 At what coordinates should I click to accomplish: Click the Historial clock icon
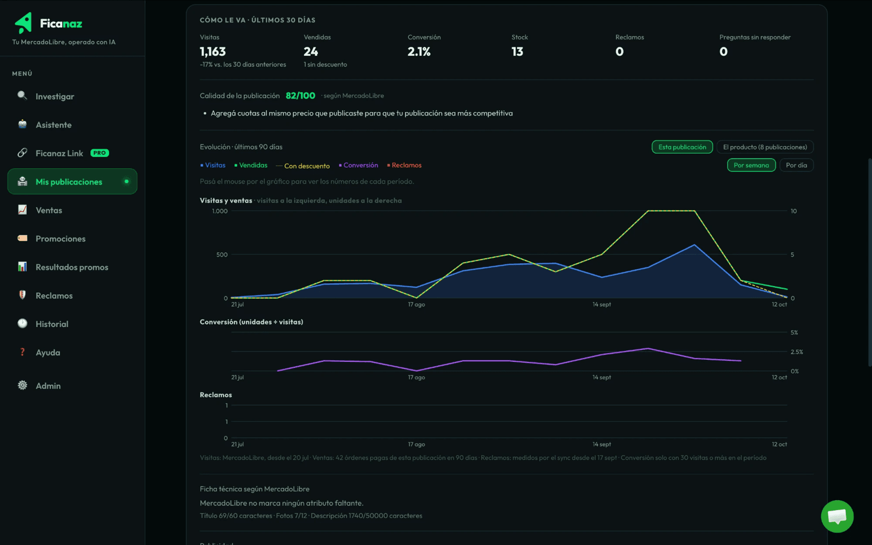coord(22,323)
